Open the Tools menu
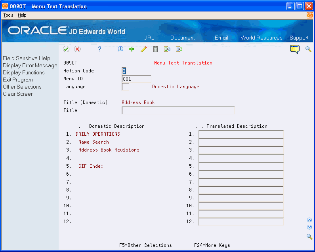315x252 pixels. click(x=8, y=15)
